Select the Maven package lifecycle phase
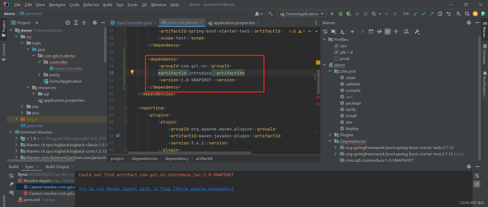Viewport: 488px width, 207px height. point(353,103)
